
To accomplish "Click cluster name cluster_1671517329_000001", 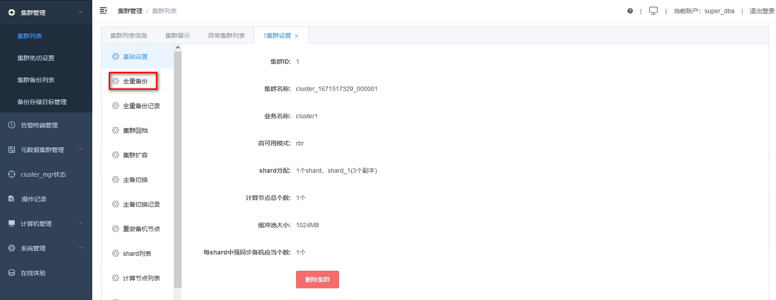I will pyautogui.click(x=337, y=89).
